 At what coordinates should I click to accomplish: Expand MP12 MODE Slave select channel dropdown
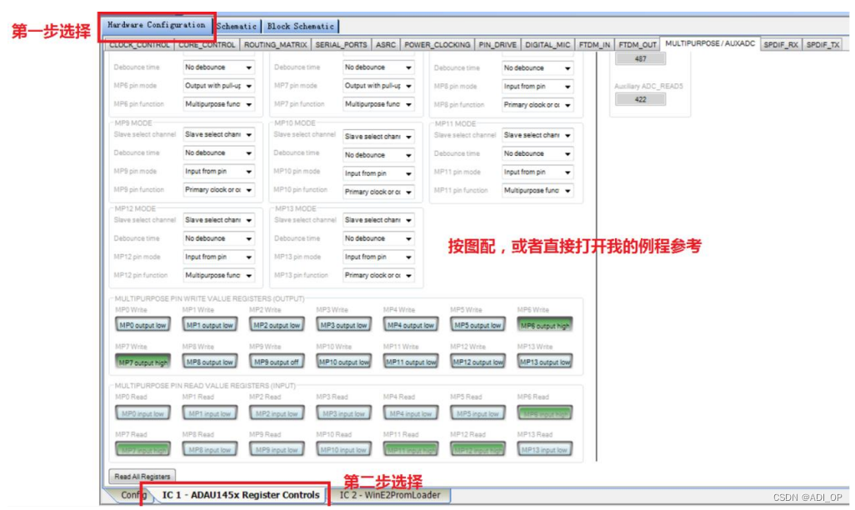tap(218, 220)
